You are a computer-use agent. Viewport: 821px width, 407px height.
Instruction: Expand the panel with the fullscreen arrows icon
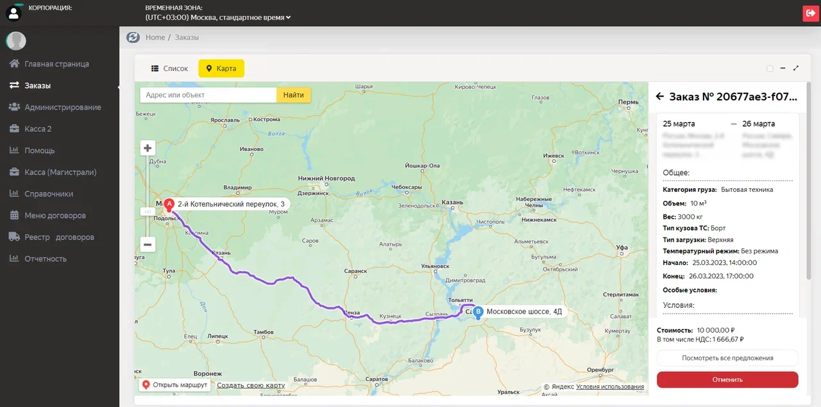[796, 68]
